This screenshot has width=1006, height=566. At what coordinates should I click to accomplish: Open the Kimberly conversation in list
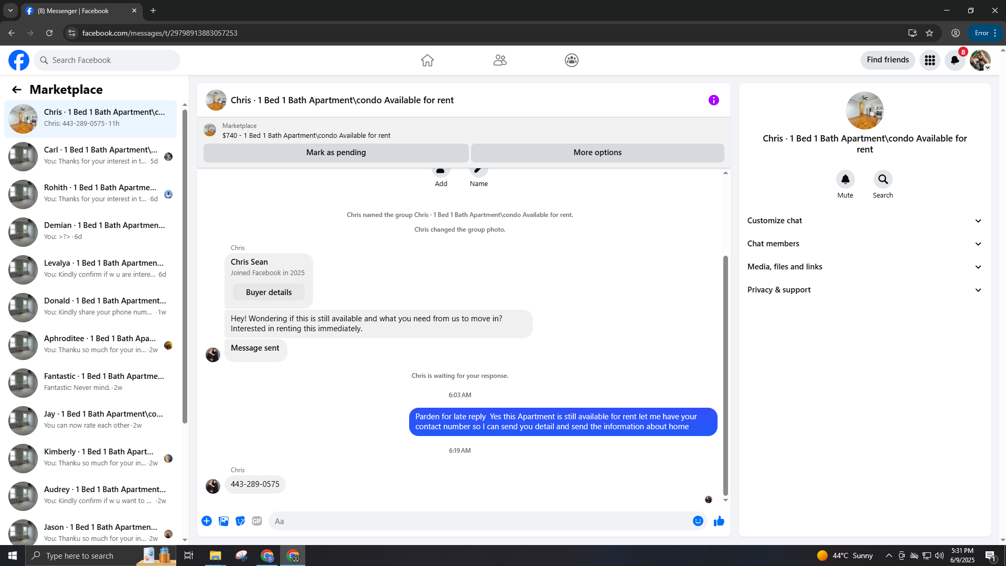coord(91,459)
